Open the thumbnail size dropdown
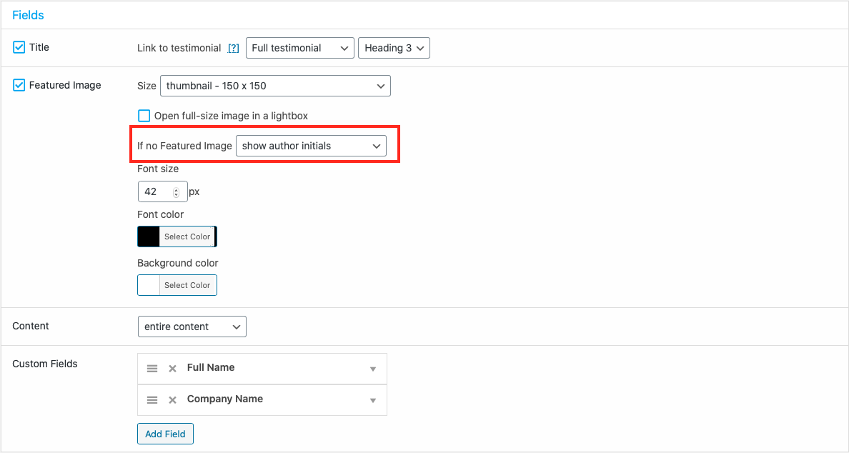849x453 pixels. point(275,86)
